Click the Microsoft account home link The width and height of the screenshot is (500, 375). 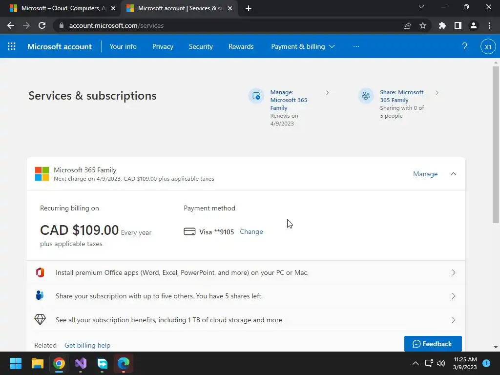click(x=60, y=46)
